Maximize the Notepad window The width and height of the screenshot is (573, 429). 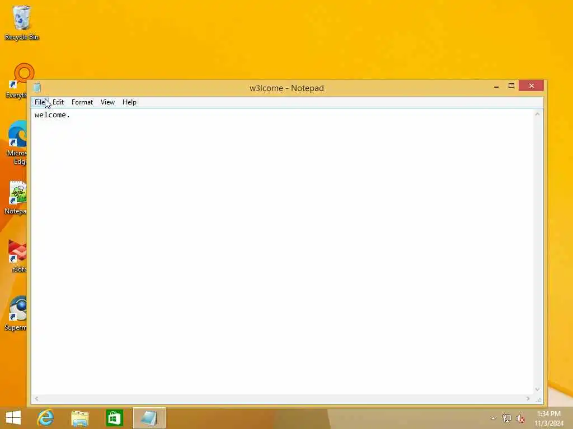click(x=511, y=85)
